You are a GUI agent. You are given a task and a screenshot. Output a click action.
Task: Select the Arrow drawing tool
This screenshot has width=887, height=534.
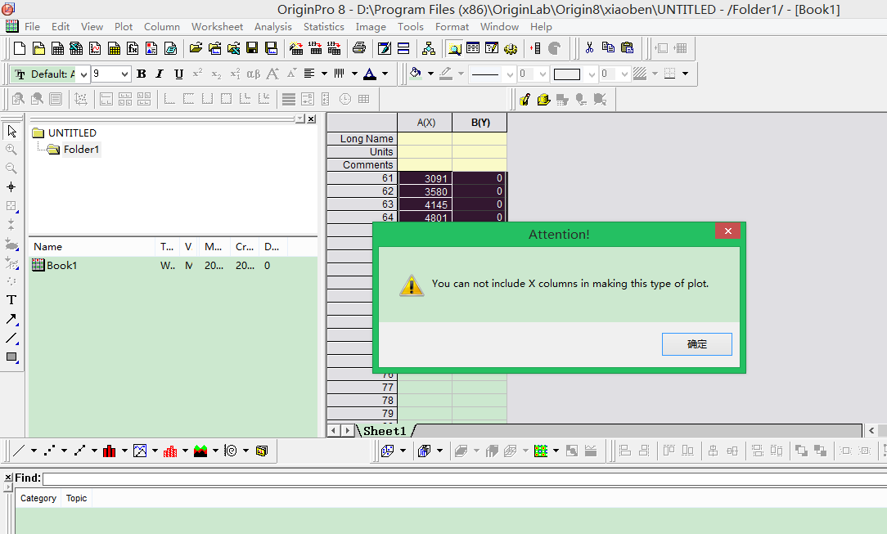[11, 319]
